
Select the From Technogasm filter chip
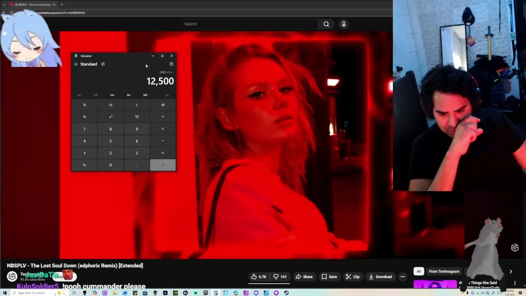pos(444,271)
